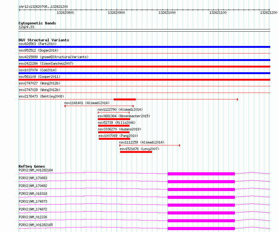This screenshot has width=279, height=232.
Task: Click the P2RX2|NM_016318 transcript label
Action: point(33,194)
